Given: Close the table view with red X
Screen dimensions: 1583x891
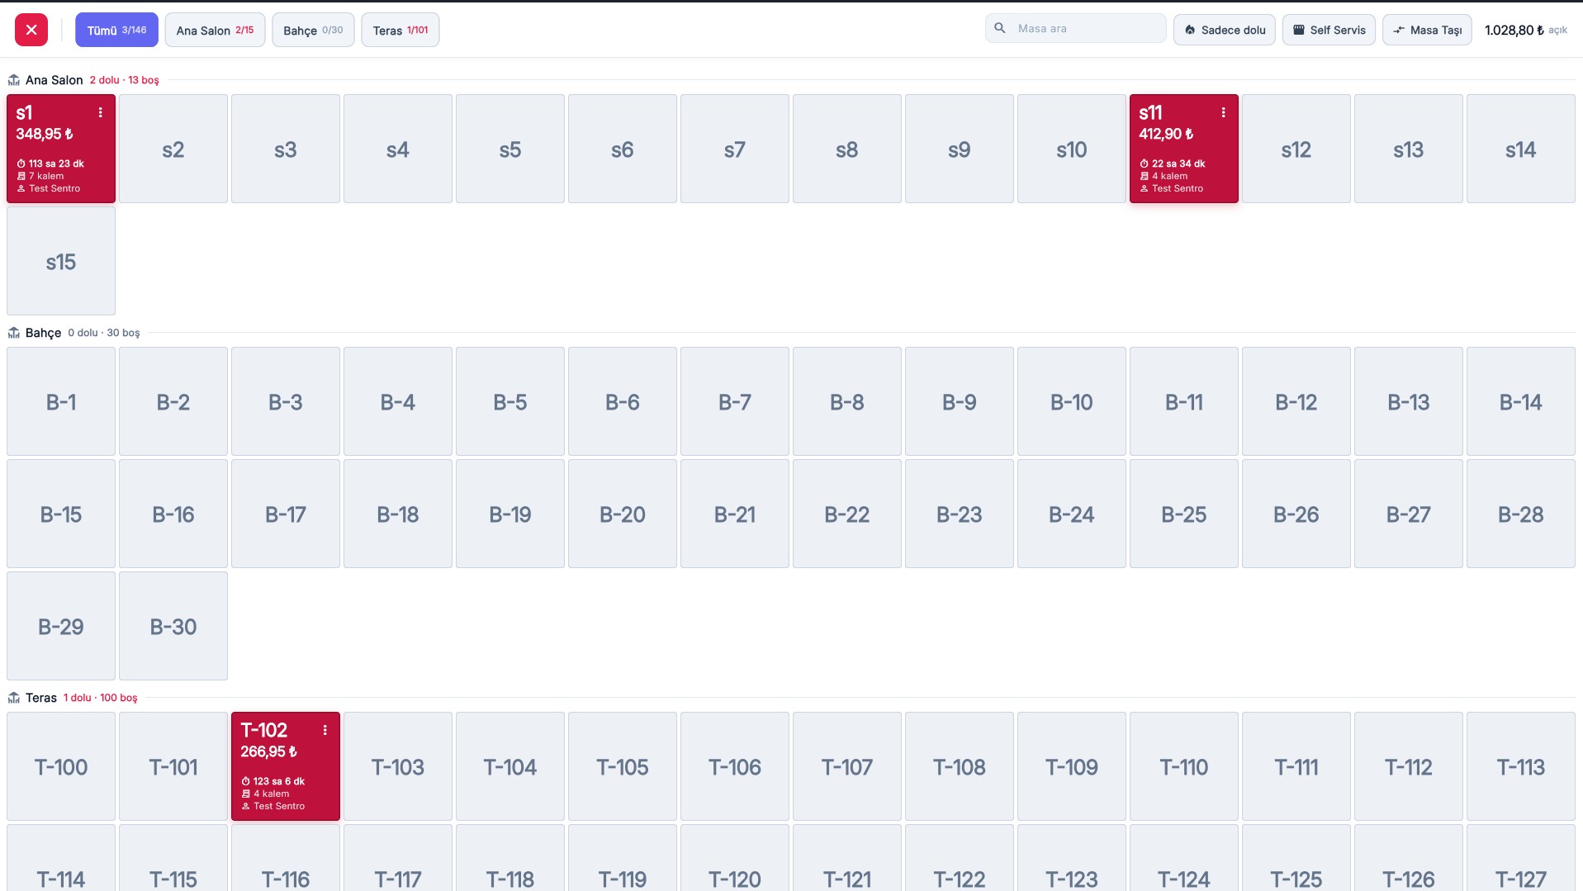Looking at the screenshot, I should pos(31,30).
